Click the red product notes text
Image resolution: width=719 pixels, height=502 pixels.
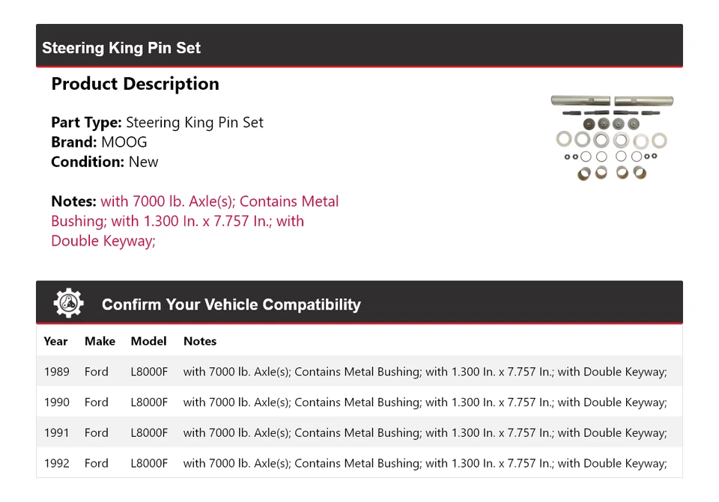click(x=195, y=221)
